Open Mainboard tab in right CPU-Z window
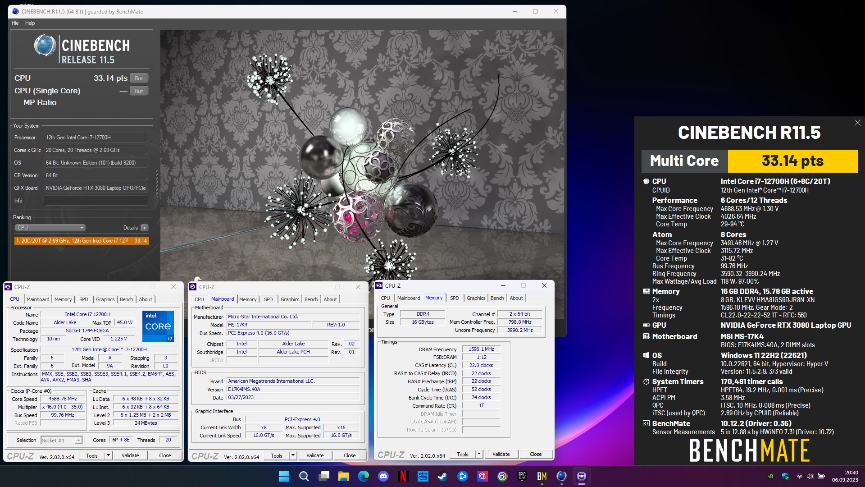This screenshot has height=487, width=865. pyautogui.click(x=409, y=298)
